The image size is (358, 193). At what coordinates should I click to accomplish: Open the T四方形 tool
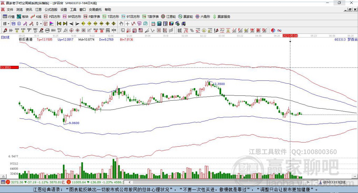pos(111,17)
